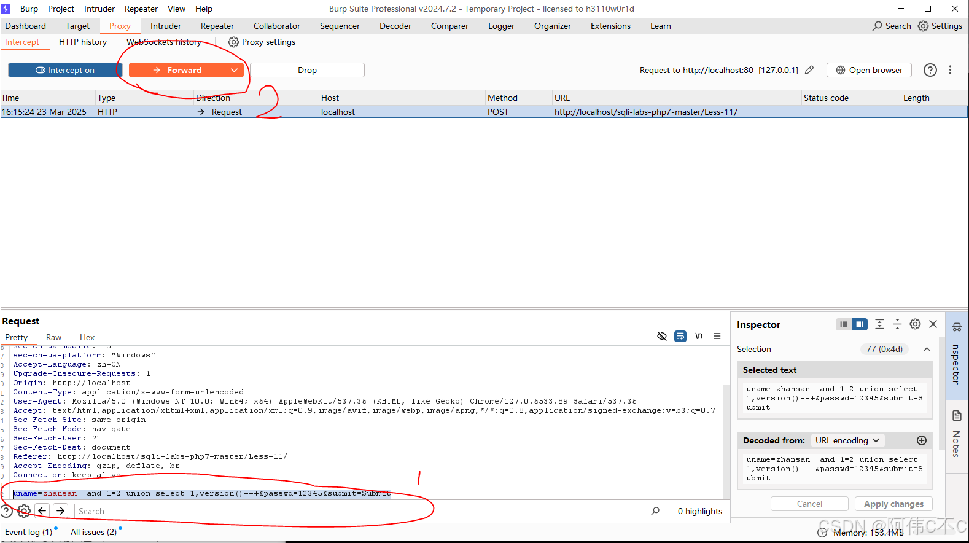969x543 pixels.
Task: Toggle show newline characters \n
Action: [x=699, y=336]
